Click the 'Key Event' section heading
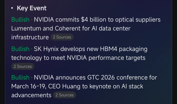This screenshot has width=177, height=104. (32, 8)
